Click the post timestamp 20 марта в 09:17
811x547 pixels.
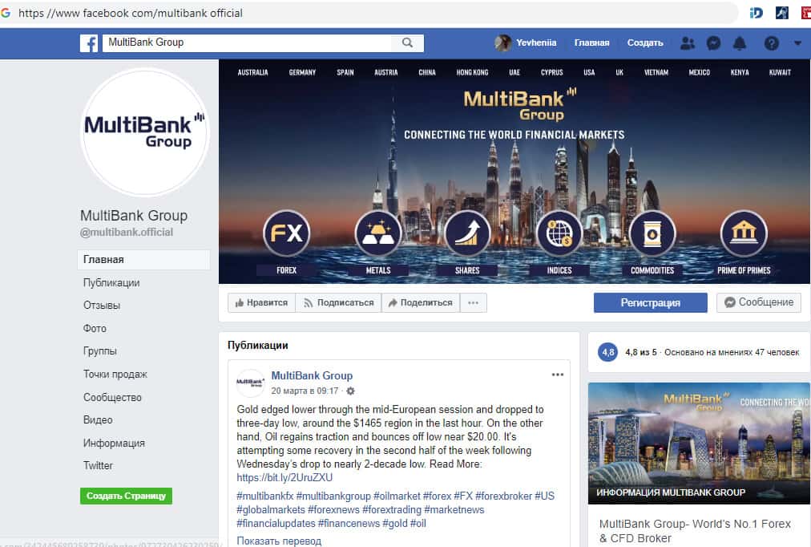[x=305, y=391]
